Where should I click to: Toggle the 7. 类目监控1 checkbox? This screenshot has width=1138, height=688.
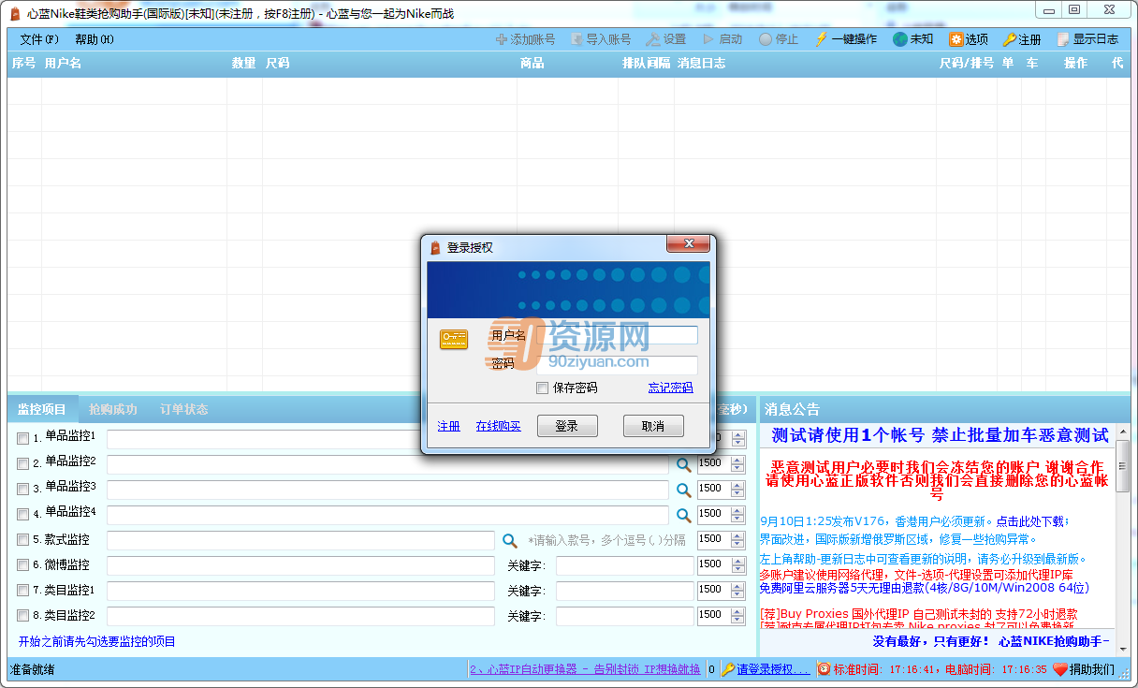click(x=22, y=591)
